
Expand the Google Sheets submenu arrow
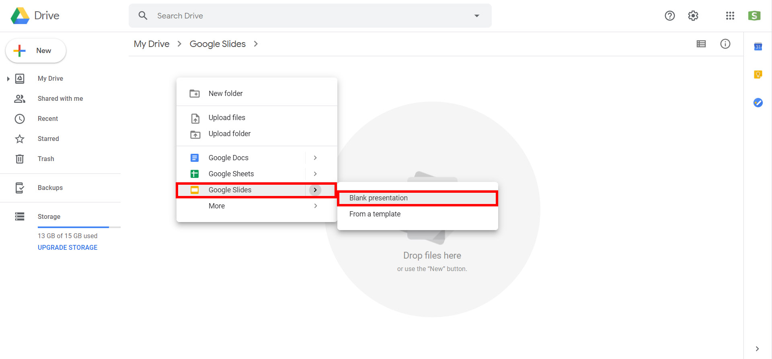(x=315, y=174)
